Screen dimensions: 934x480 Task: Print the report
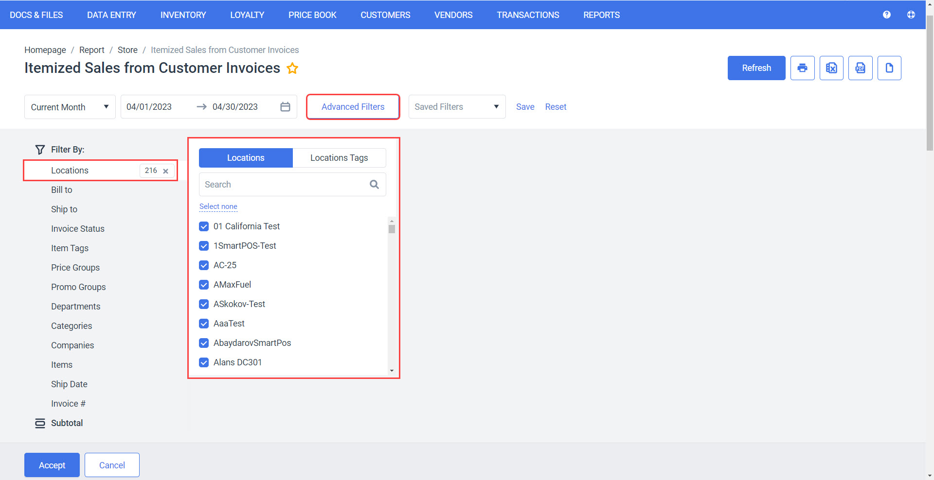[802, 68]
